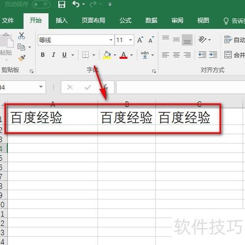Image resolution: width=245 pixels, height=245 pixels.
Task: Select the row 4 header
Action: 4,148
